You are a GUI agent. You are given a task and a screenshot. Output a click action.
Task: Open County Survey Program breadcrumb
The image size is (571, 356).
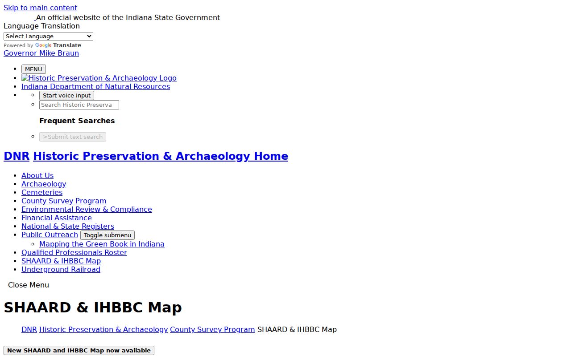click(x=212, y=329)
